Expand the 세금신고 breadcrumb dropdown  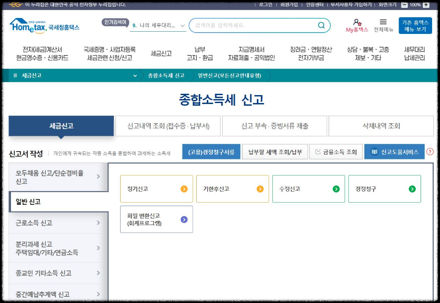click(136, 75)
